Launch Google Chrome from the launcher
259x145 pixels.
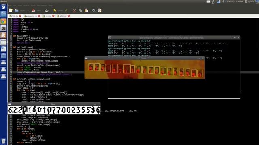[x=4, y=21]
